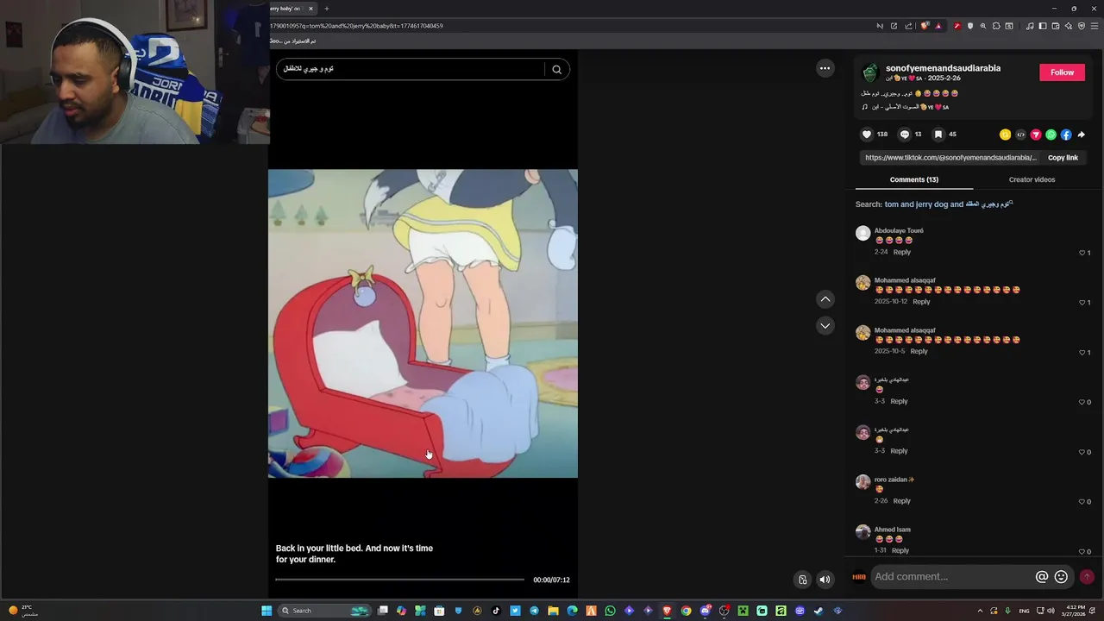This screenshot has width=1104, height=621.
Task: Open WhatsApp from the taskbar
Action: coord(610,611)
